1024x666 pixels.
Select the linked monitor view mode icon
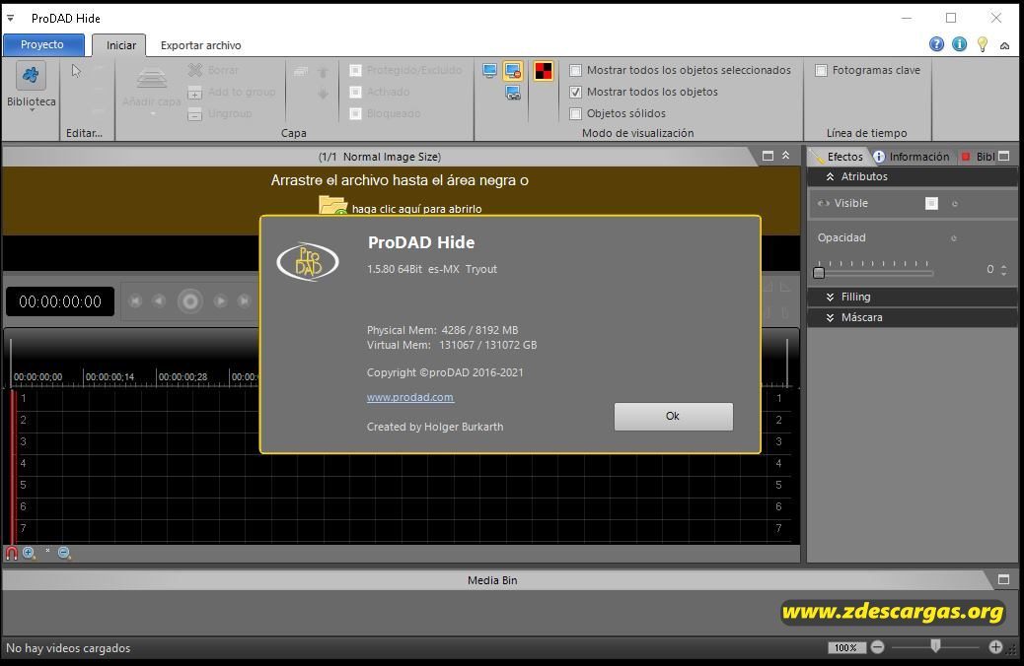click(x=513, y=94)
